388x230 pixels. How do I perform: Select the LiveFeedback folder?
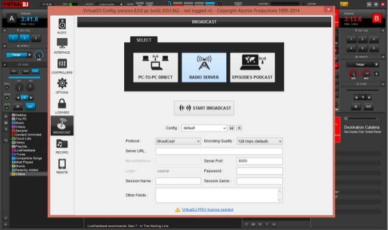pyautogui.click(x=23, y=151)
